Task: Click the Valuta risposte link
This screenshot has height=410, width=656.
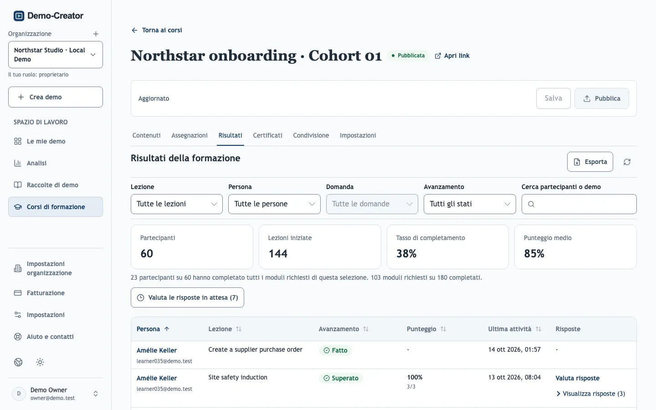Action: click(578, 378)
